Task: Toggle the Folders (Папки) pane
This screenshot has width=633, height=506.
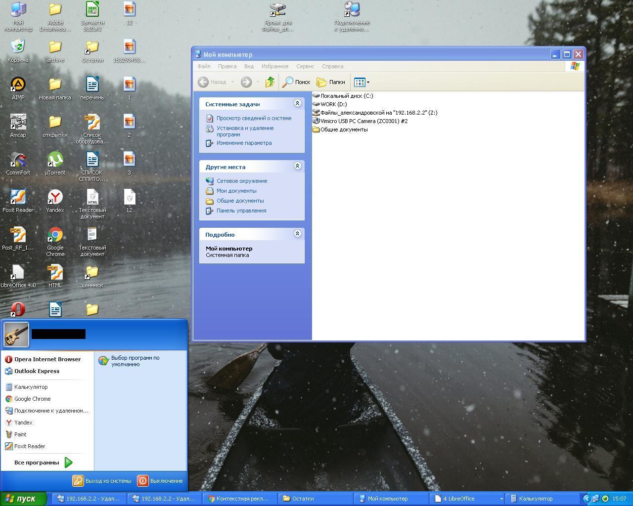Action: click(331, 82)
